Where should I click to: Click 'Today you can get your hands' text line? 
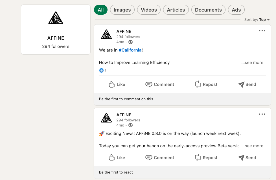pyautogui.click(x=169, y=146)
